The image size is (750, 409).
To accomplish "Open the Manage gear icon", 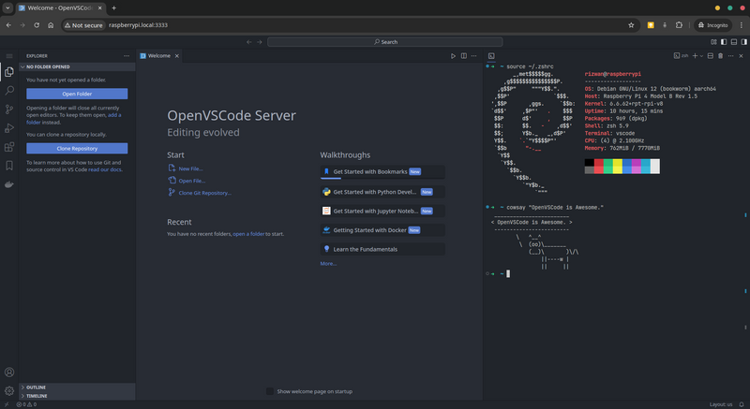I will (9, 391).
